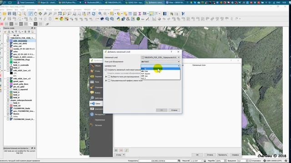Open the field calculator icon
291x163 pixels.
(135, 14)
